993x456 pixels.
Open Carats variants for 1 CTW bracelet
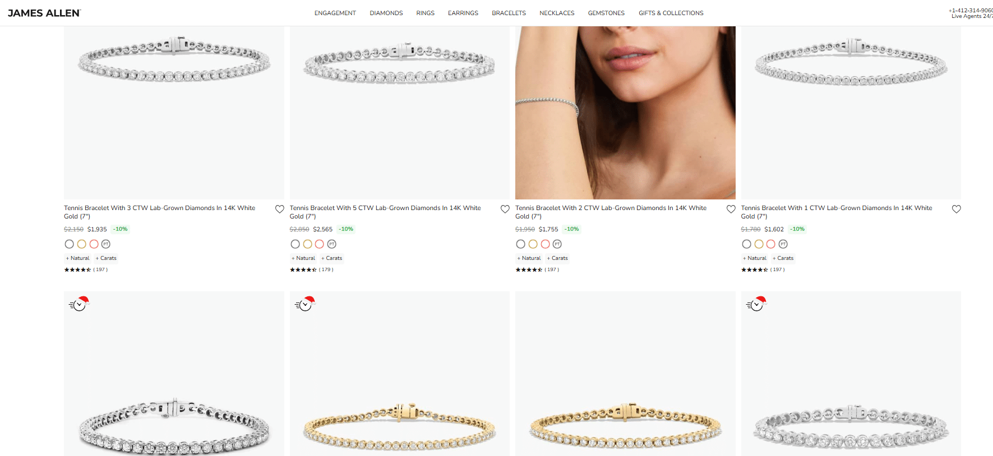(x=783, y=258)
